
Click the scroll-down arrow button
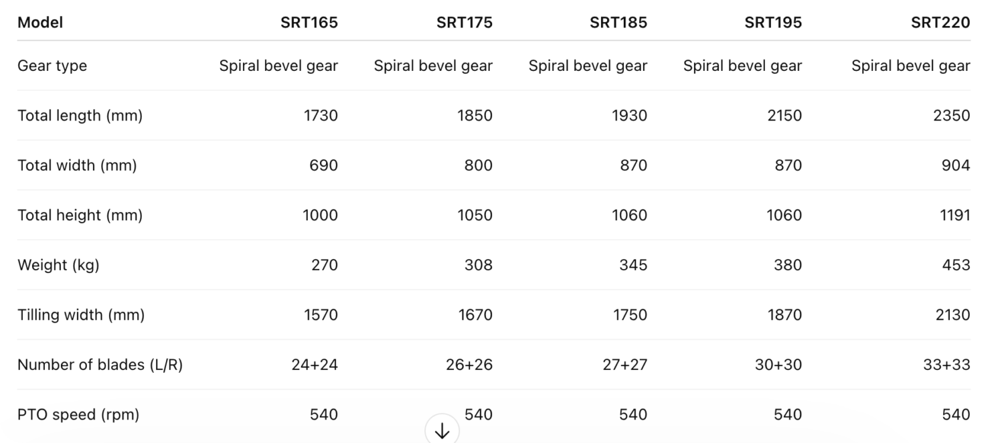pos(442,430)
